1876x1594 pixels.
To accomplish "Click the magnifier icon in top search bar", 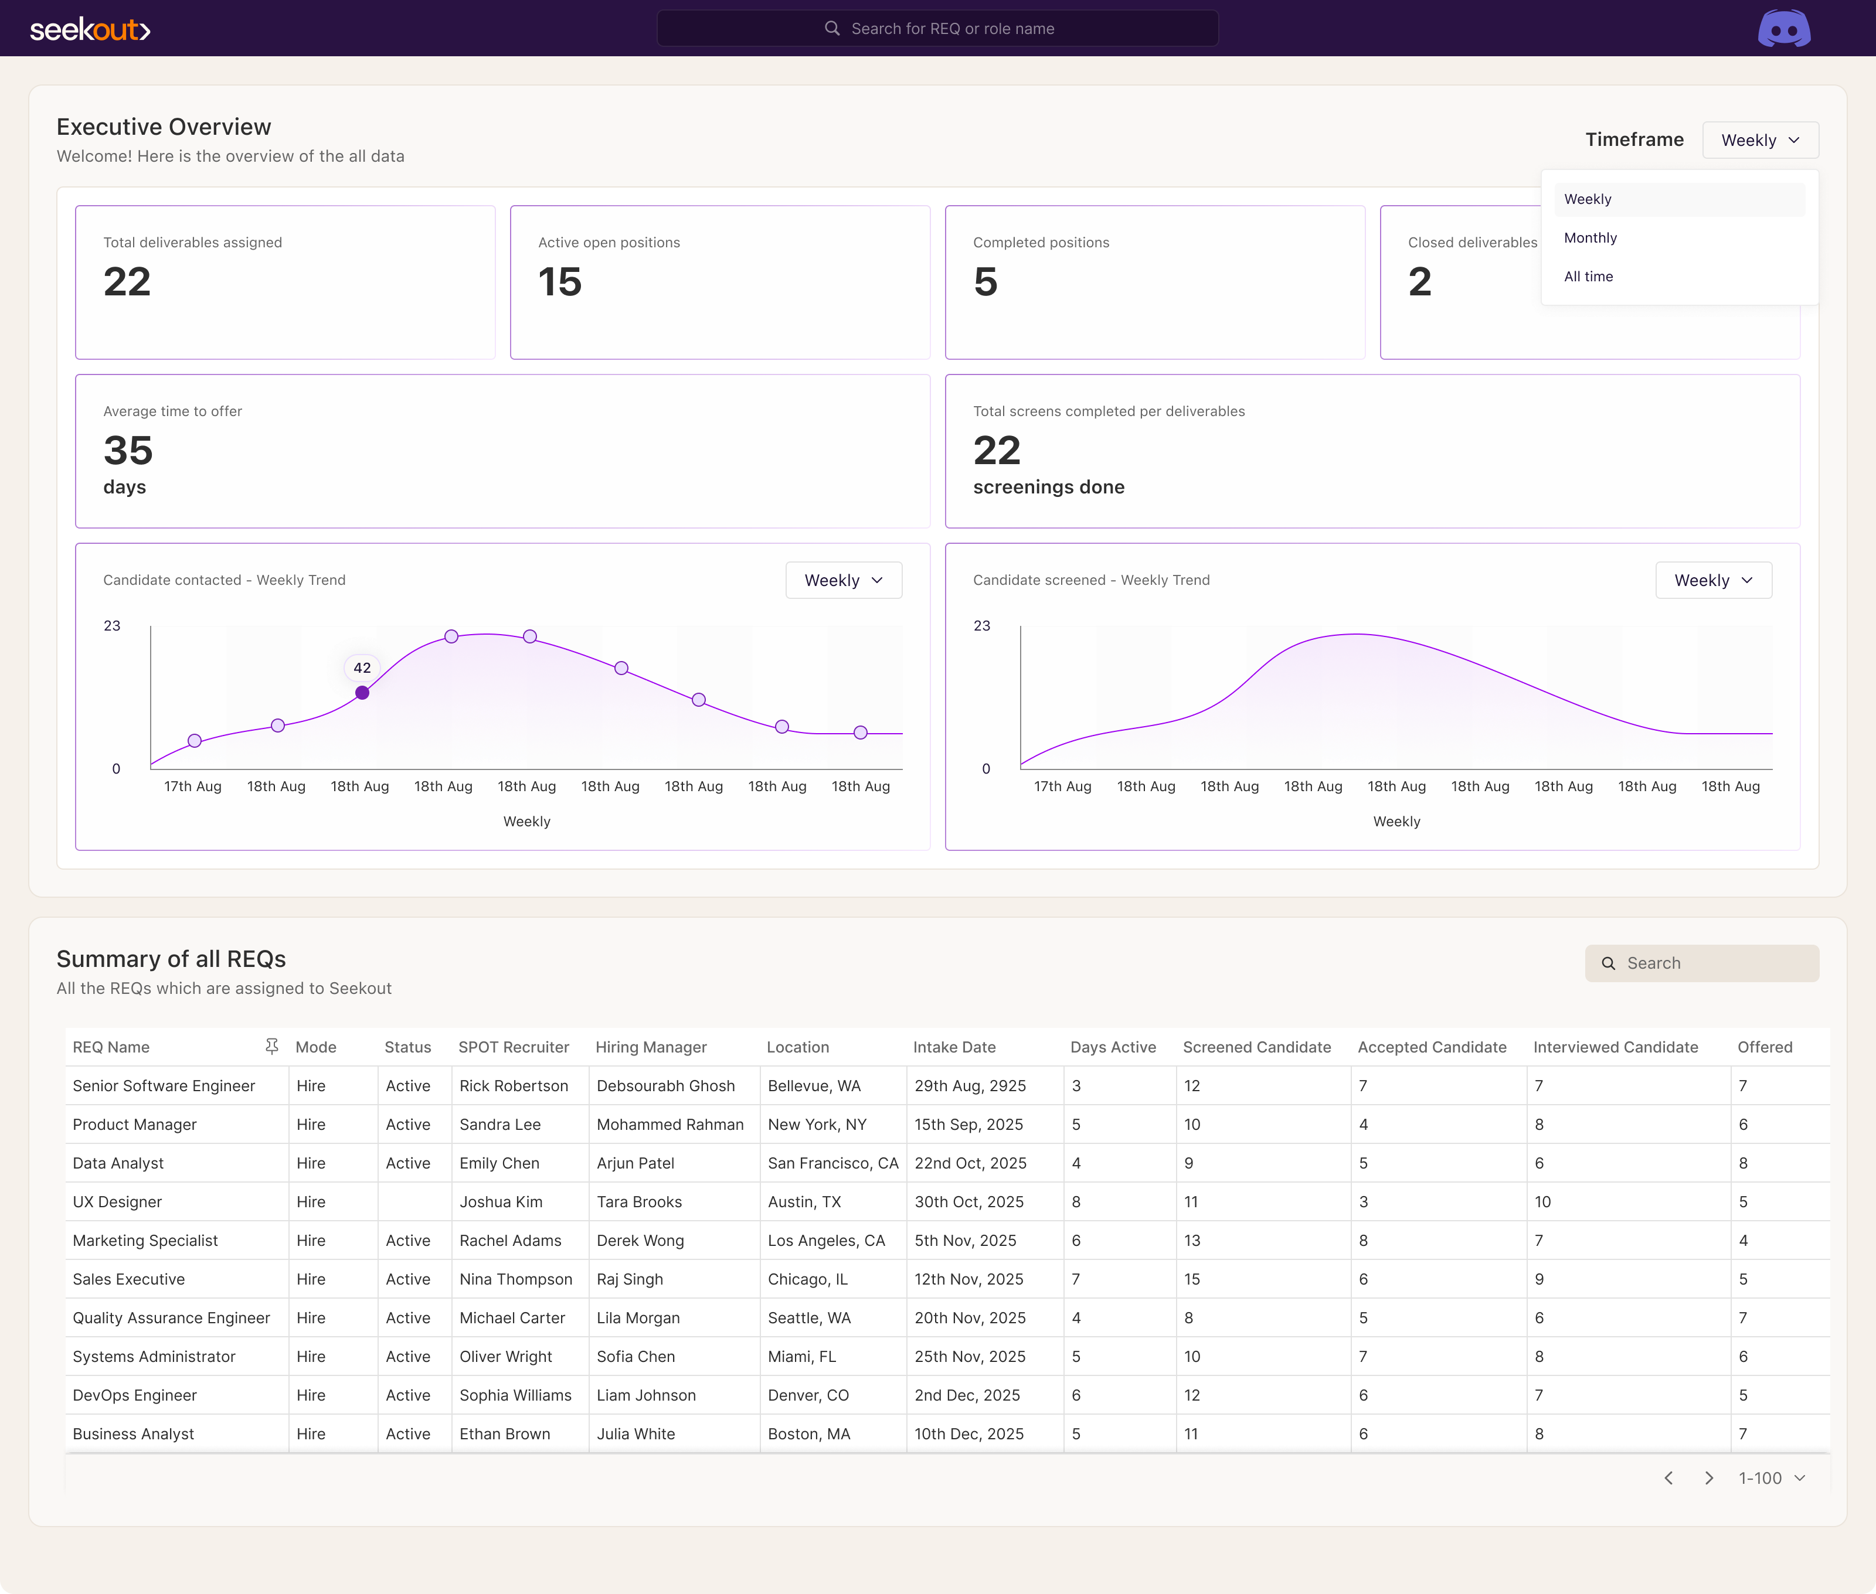I will point(832,28).
